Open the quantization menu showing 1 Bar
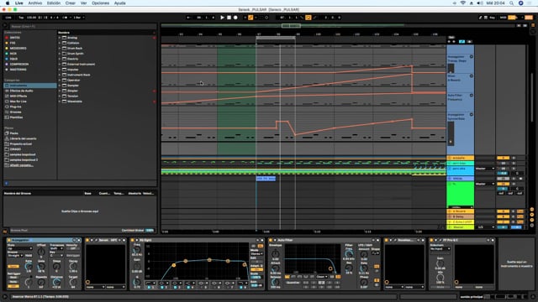 click(79, 18)
